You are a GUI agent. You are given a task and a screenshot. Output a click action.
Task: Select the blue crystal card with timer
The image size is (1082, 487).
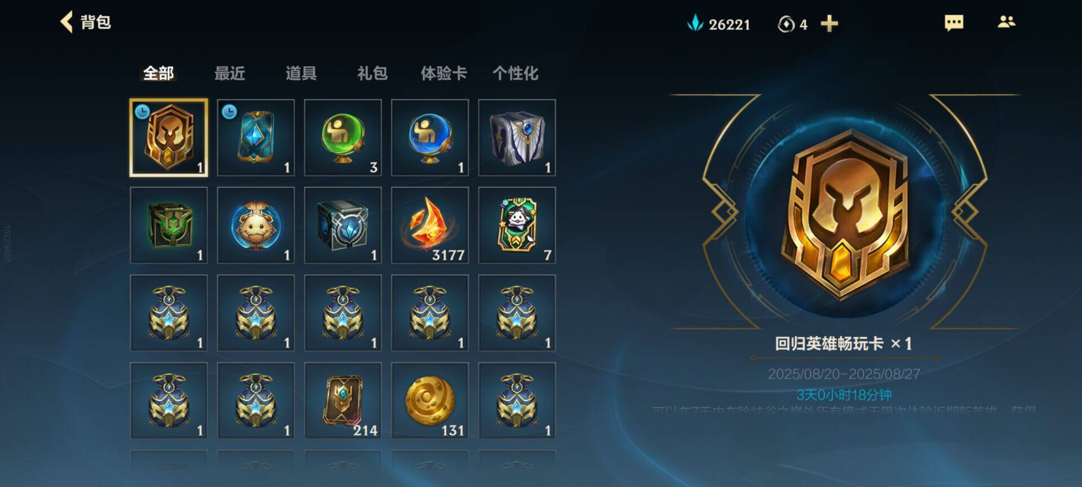[x=256, y=138]
